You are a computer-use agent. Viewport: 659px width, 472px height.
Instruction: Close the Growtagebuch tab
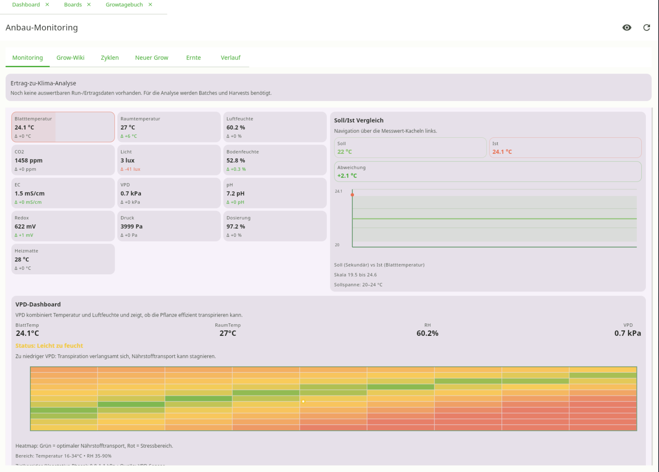click(x=150, y=5)
